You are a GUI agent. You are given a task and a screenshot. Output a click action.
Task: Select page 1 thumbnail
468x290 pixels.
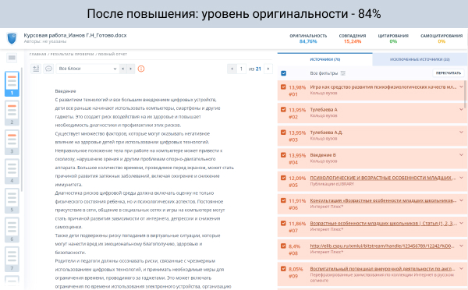click(12, 84)
